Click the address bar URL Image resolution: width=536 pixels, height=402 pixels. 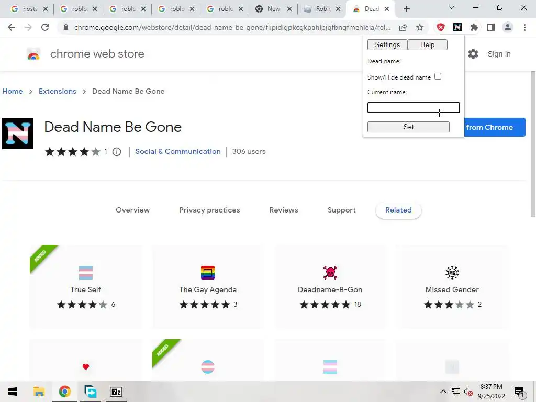[x=232, y=27]
